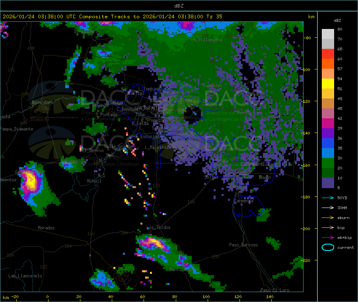Click the dBZ title at top
Viewport: 358px width, 302px height.
pyautogui.click(x=179, y=6)
